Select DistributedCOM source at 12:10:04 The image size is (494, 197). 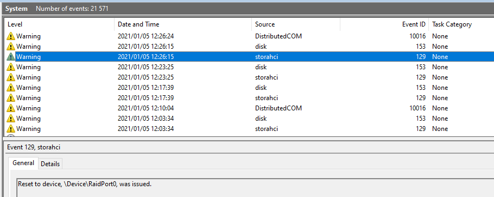coord(278,108)
